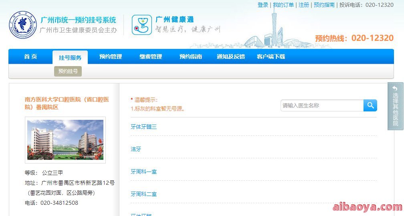
Task: Open the 客户端下载 navigation item
Action: [271, 57]
